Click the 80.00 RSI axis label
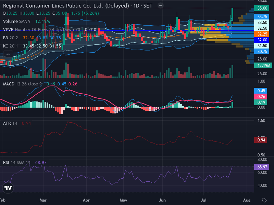The image size is (274, 205). [262, 160]
